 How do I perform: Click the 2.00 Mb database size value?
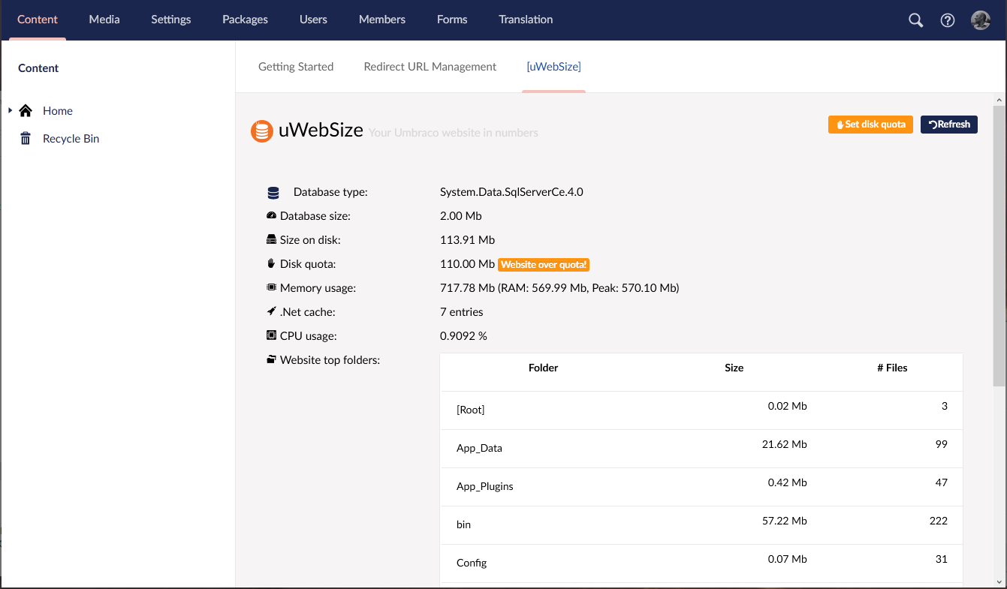point(460,216)
